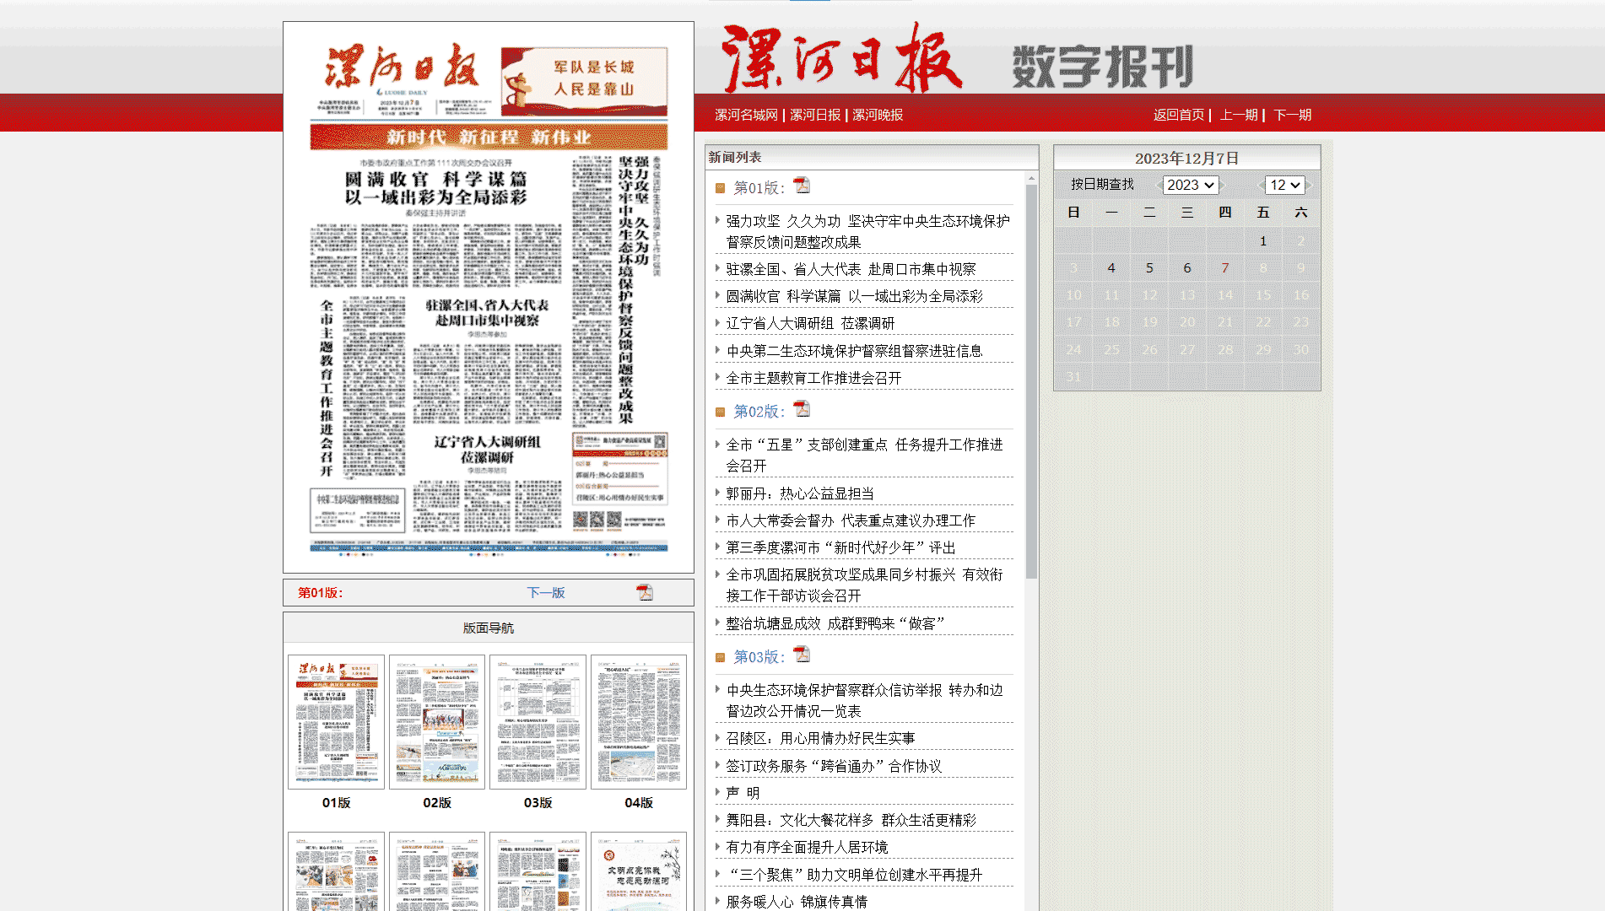Open article 全市“五星”支部创建重点 任务提升工作推进会召开
Screen dimensions: 1605x911
pyautogui.click(x=864, y=455)
